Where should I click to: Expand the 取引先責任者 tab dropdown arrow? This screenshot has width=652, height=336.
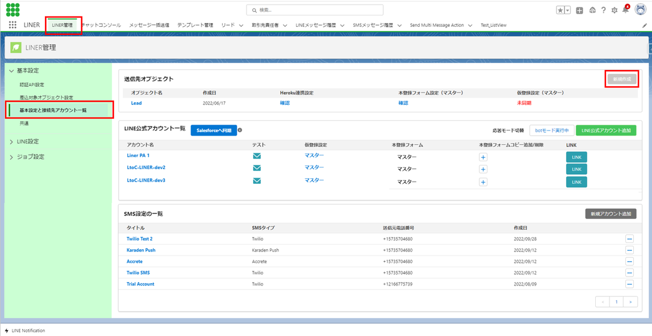pos(285,26)
